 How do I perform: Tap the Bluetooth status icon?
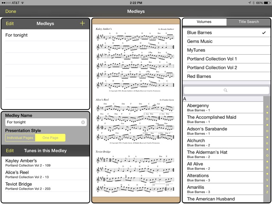tap(254, 3)
